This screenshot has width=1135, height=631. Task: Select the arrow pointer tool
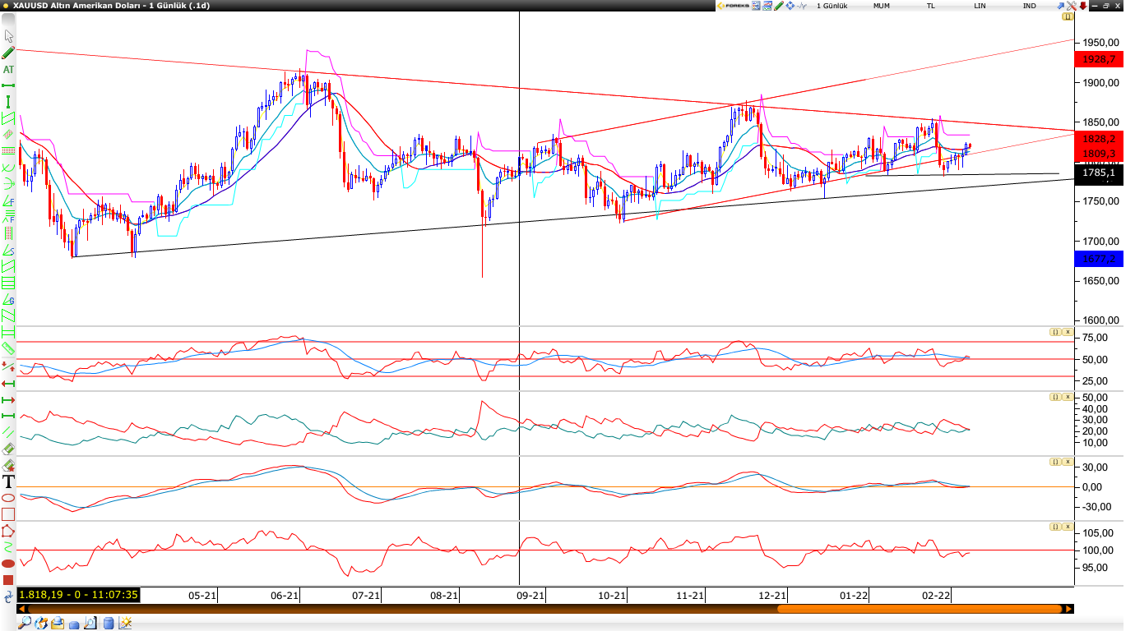[9, 36]
